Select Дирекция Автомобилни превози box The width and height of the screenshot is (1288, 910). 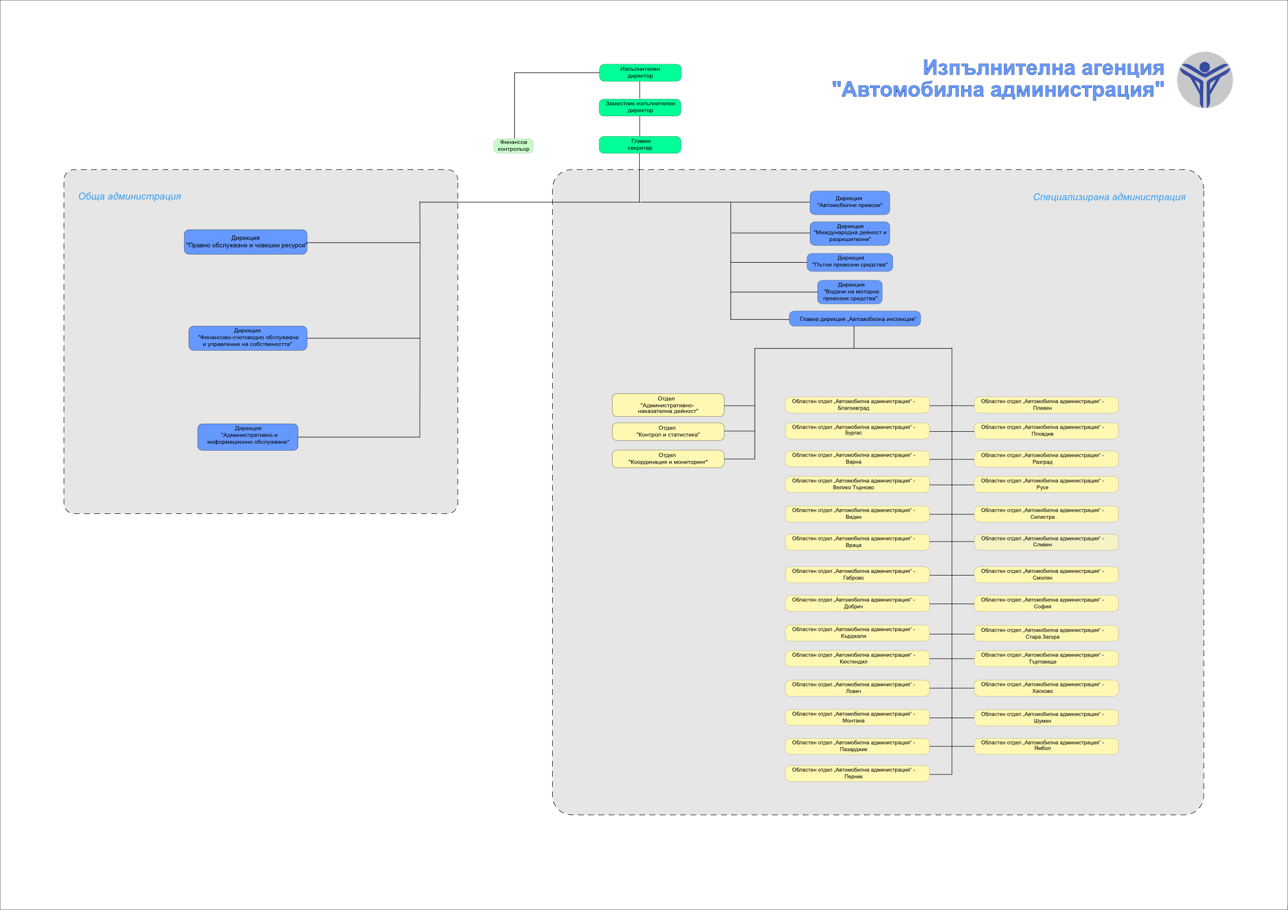click(x=849, y=203)
